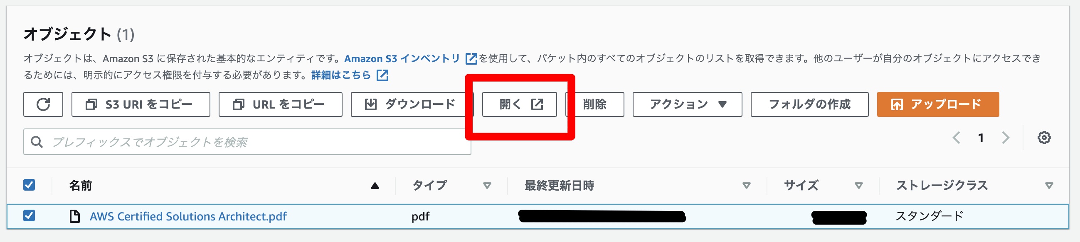Click the prefix search input field

[210, 141]
